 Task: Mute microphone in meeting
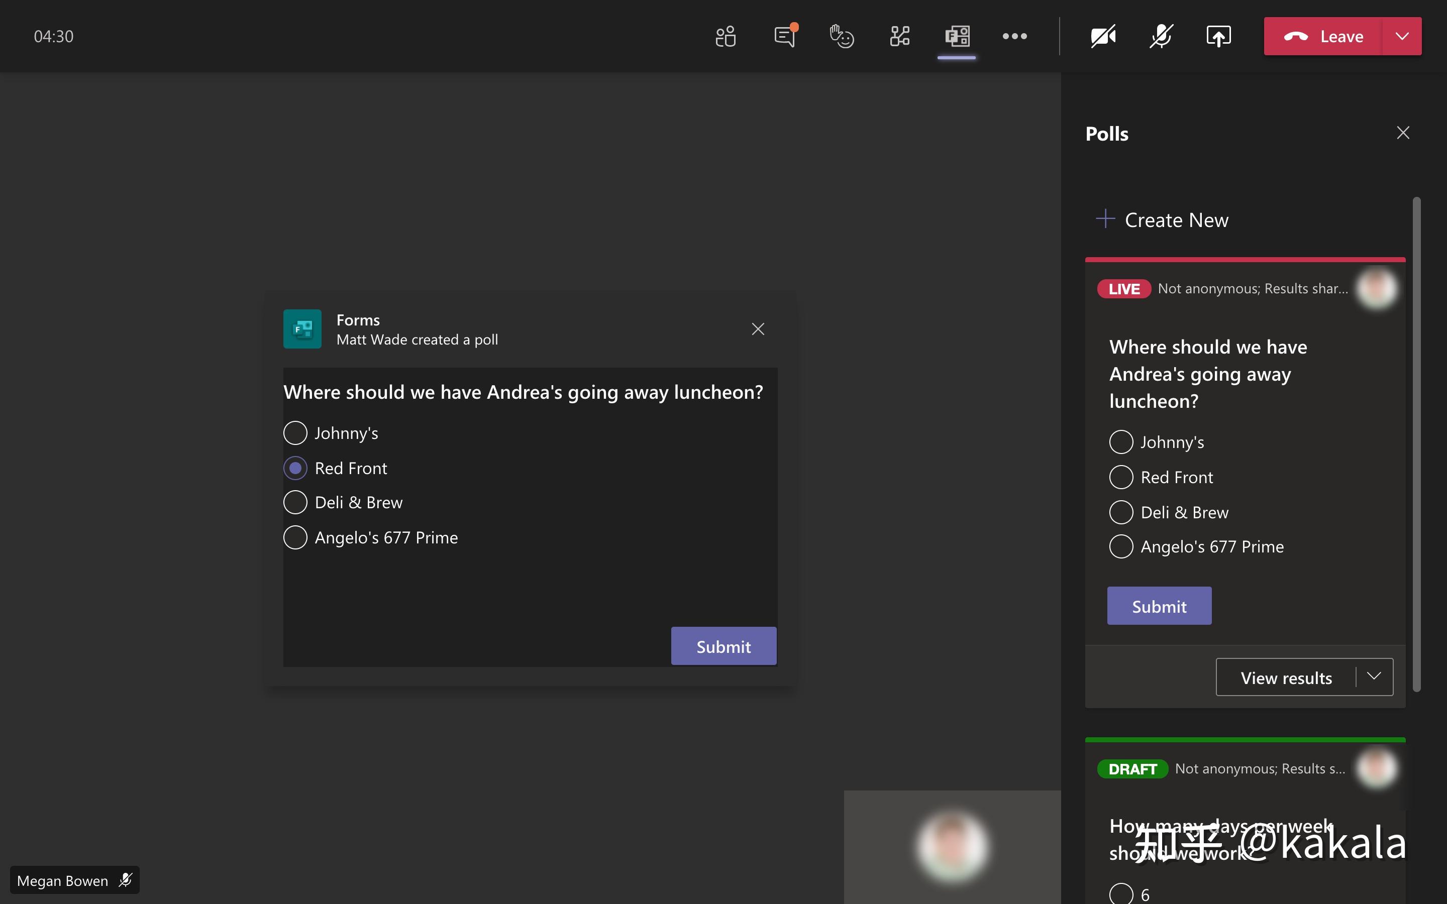click(x=1160, y=36)
